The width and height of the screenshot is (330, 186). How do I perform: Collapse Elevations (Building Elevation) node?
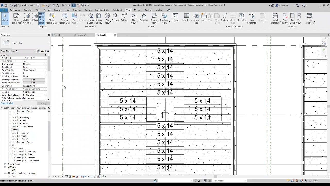tap(5, 173)
